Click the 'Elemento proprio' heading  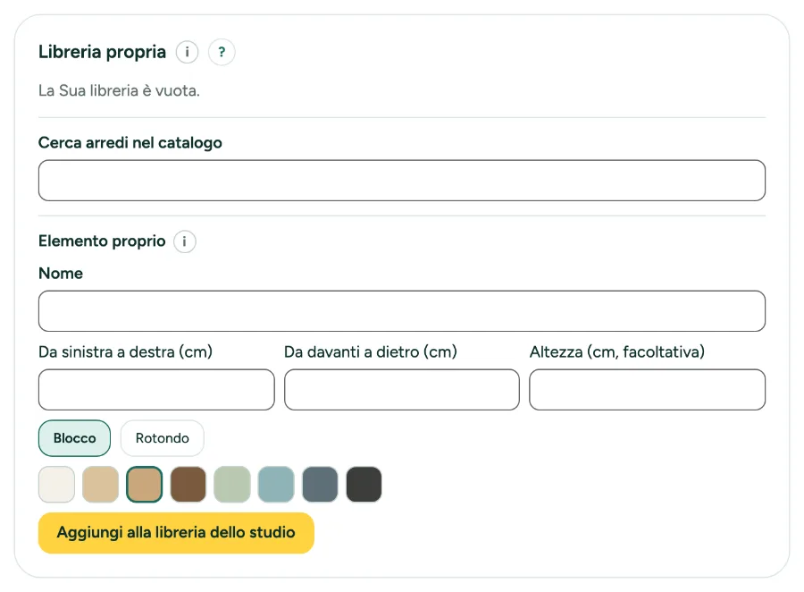tap(102, 241)
